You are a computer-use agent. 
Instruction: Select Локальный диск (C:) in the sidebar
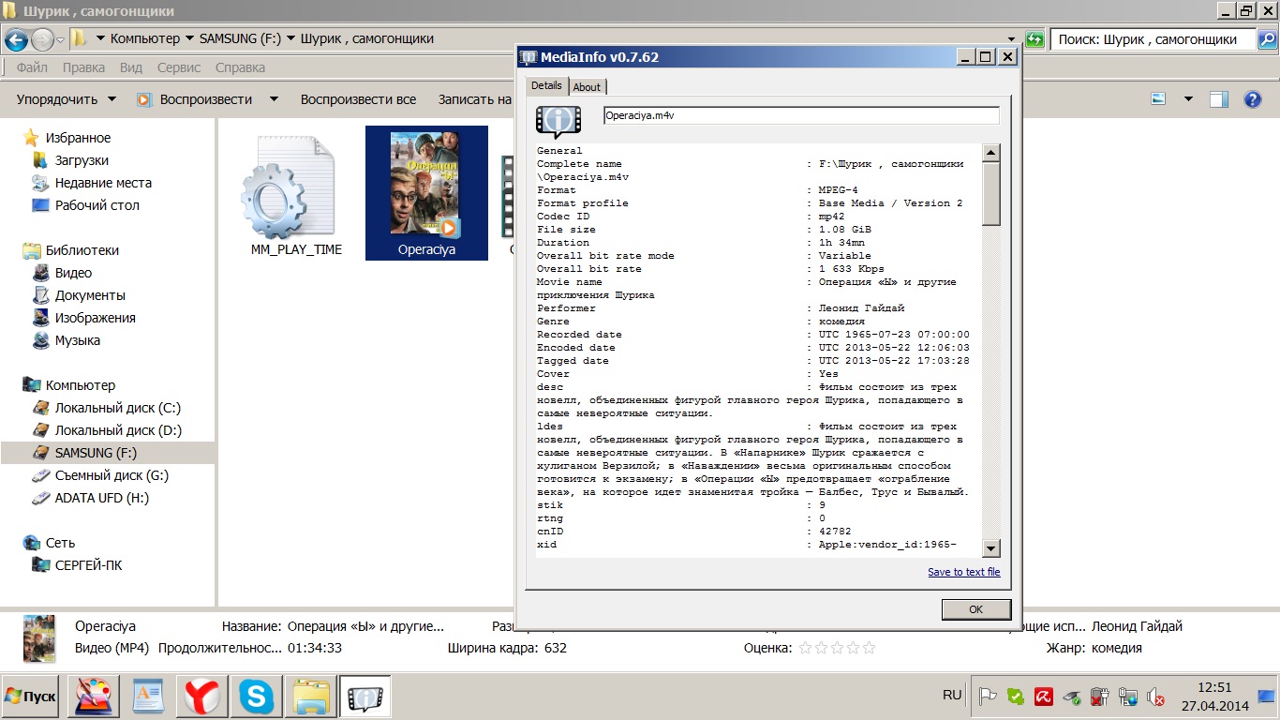tap(117, 408)
